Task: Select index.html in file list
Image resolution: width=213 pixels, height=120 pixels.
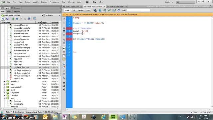Action: 18,59
